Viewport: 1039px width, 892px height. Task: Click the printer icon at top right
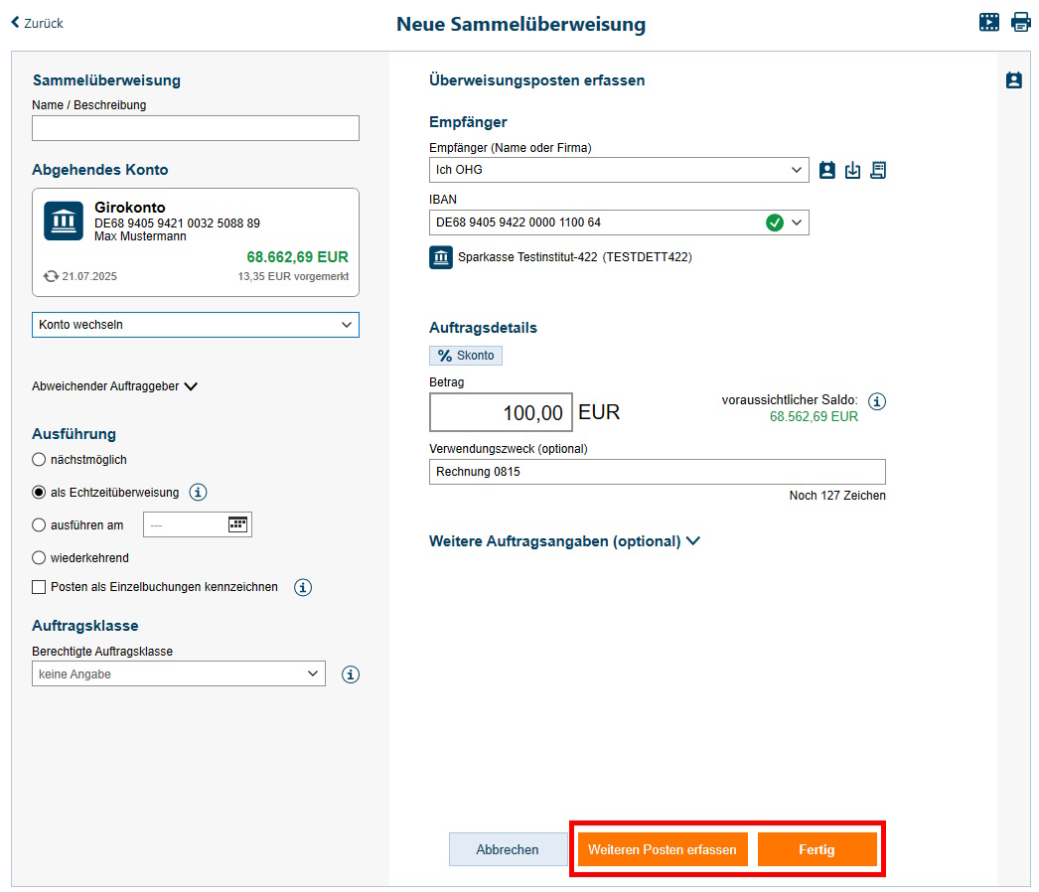coord(1020,22)
